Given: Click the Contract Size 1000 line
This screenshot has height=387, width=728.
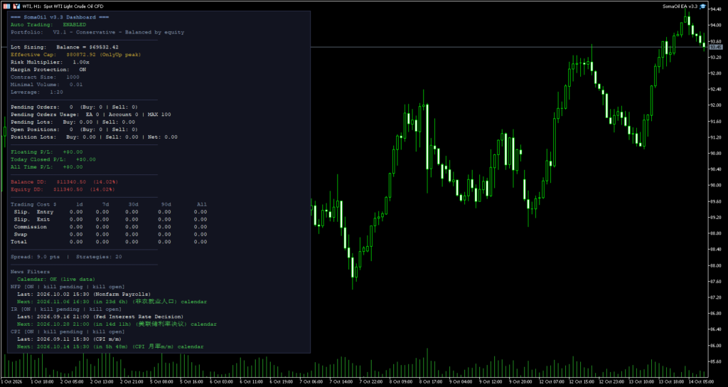Looking at the screenshot, I should tap(45, 77).
